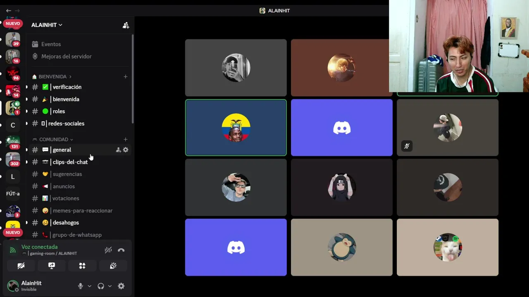The width and height of the screenshot is (529, 297).
Task: Open the soundboard icon
Action: point(113,266)
